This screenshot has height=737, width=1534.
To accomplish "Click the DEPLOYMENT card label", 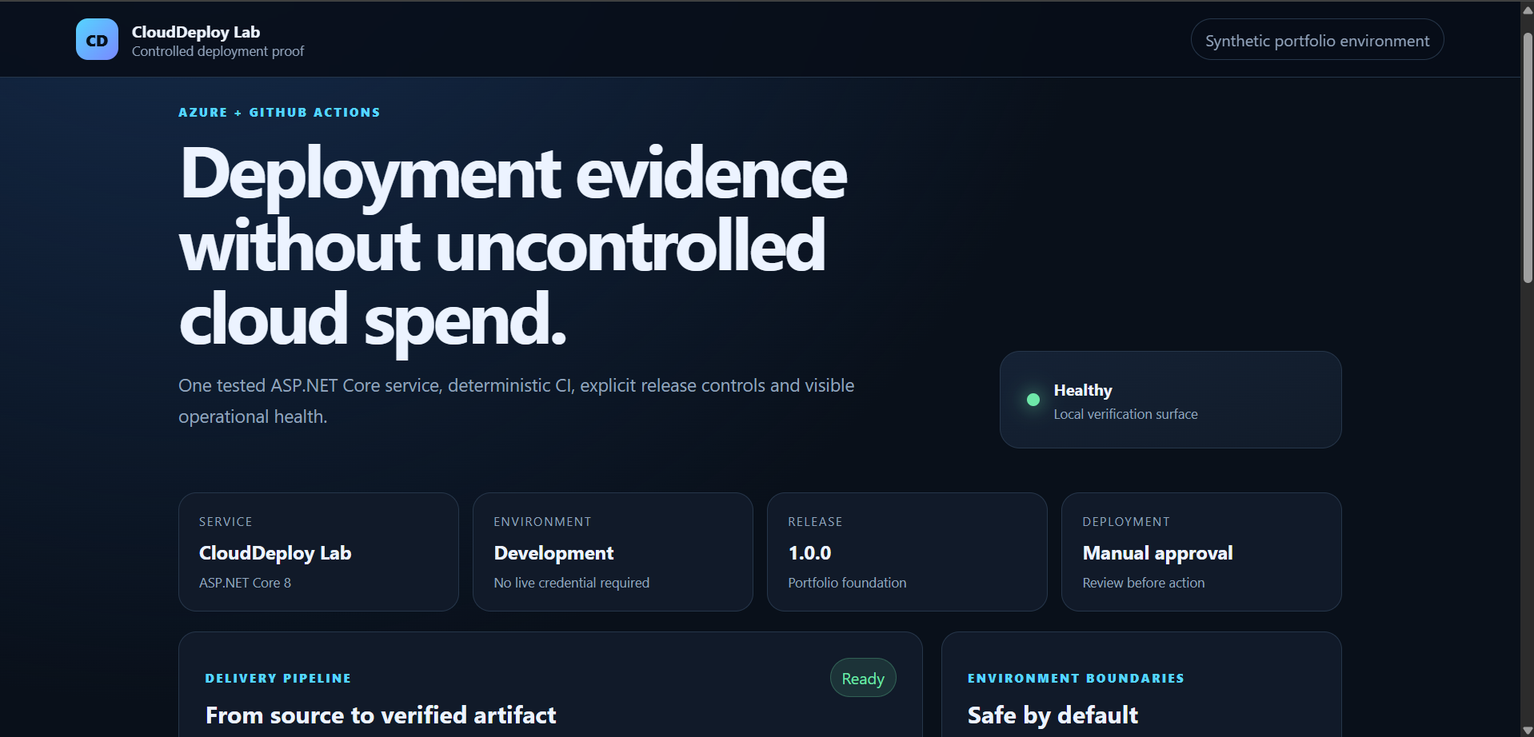I will (x=1126, y=522).
